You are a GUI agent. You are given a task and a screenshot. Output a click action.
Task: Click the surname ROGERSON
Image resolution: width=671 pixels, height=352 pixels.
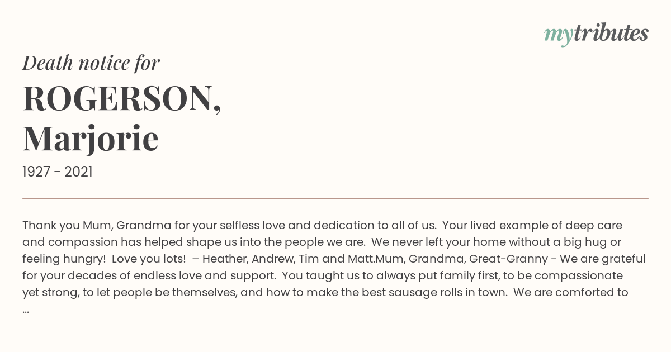click(121, 98)
